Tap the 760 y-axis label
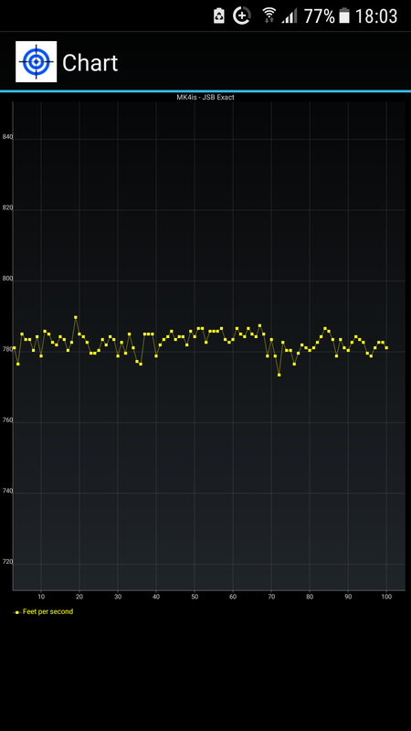 pos(7,421)
